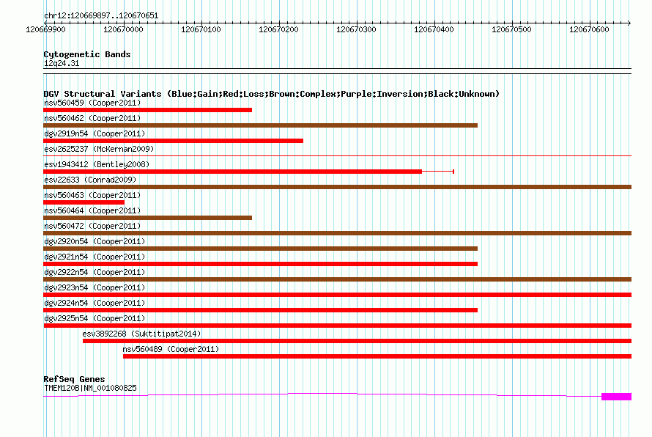The image size is (652, 437).
Task: Open variant label nsv560472 (Cooper2011)
Action: [92, 226]
